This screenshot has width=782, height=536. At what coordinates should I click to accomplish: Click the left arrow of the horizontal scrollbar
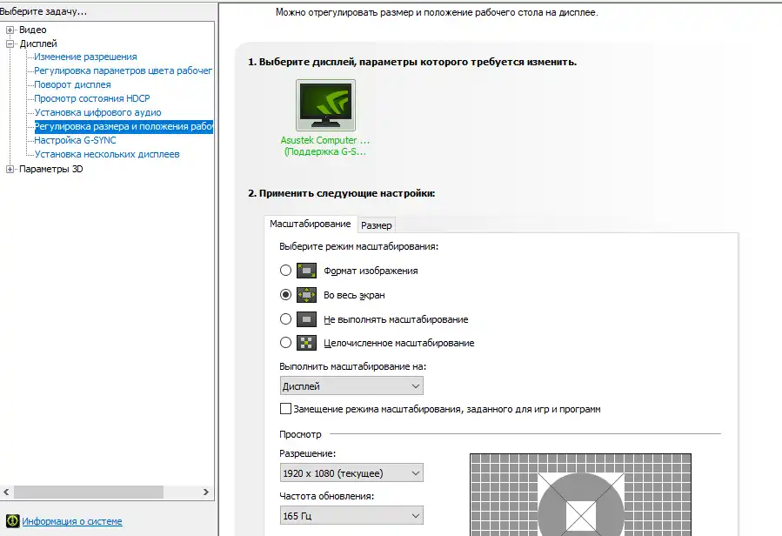(6, 492)
